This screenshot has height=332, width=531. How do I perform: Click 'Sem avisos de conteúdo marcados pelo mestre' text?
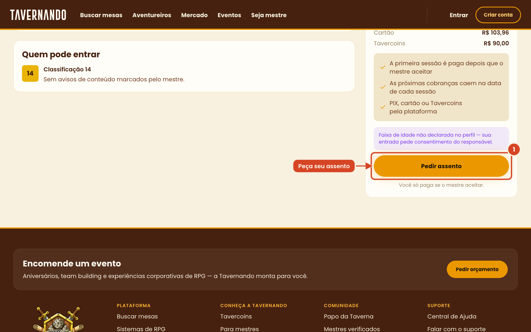pos(114,79)
